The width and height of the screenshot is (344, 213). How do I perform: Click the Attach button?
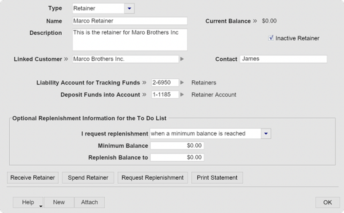point(89,202)
